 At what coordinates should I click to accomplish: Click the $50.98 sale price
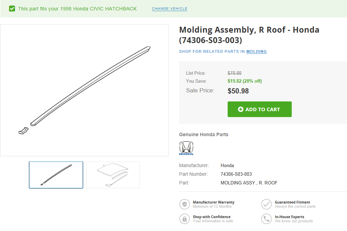coord(238,91)
